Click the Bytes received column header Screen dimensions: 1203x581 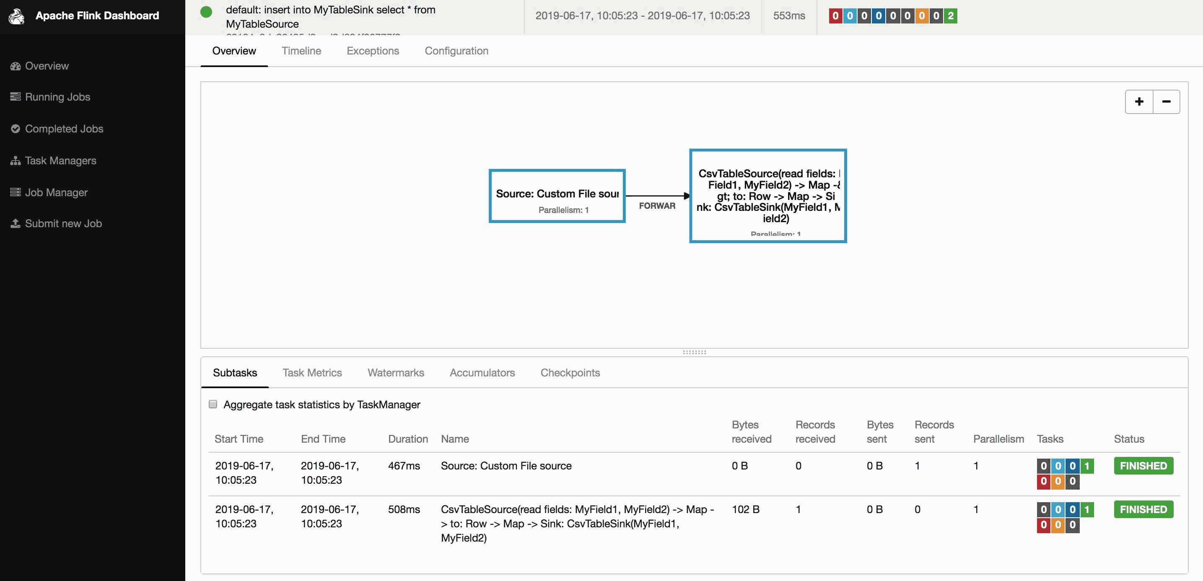pos(752,432)
